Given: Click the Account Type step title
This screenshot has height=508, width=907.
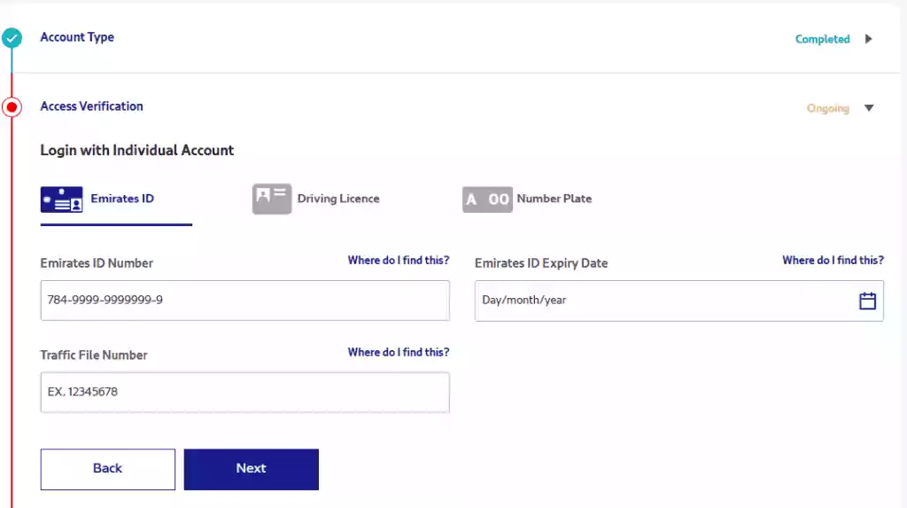Looking at the screenshot, I should point(77,37).
